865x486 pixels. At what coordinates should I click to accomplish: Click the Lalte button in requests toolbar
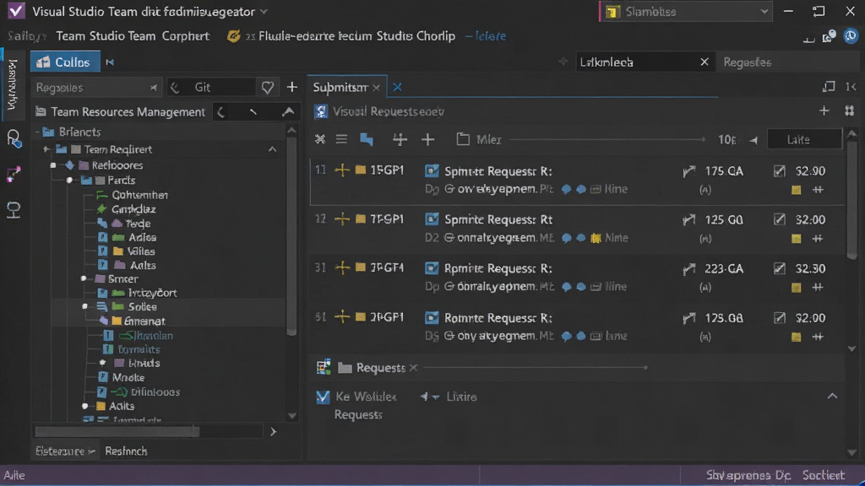pyautogui.click(x=804, y=139)
